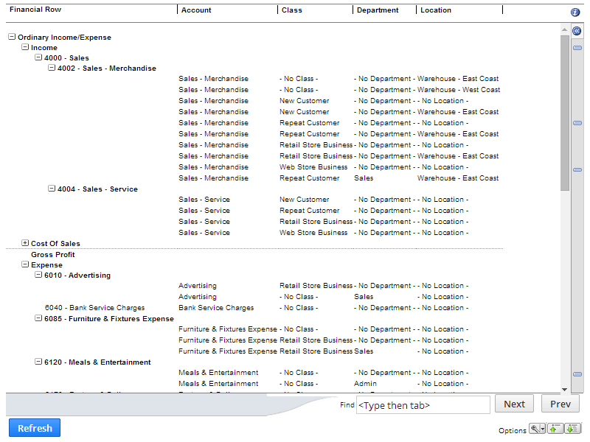
Task: Click the Cost Of Sales label
Action: tap(55, 244)
